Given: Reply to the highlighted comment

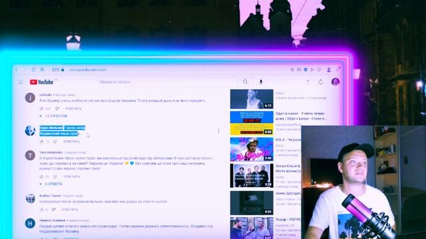Looking at the screenshot, I should coord(72,141).
